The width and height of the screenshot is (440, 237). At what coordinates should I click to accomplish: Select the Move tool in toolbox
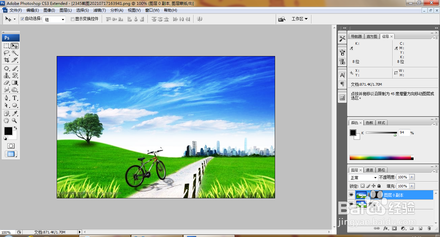point(15,46)
